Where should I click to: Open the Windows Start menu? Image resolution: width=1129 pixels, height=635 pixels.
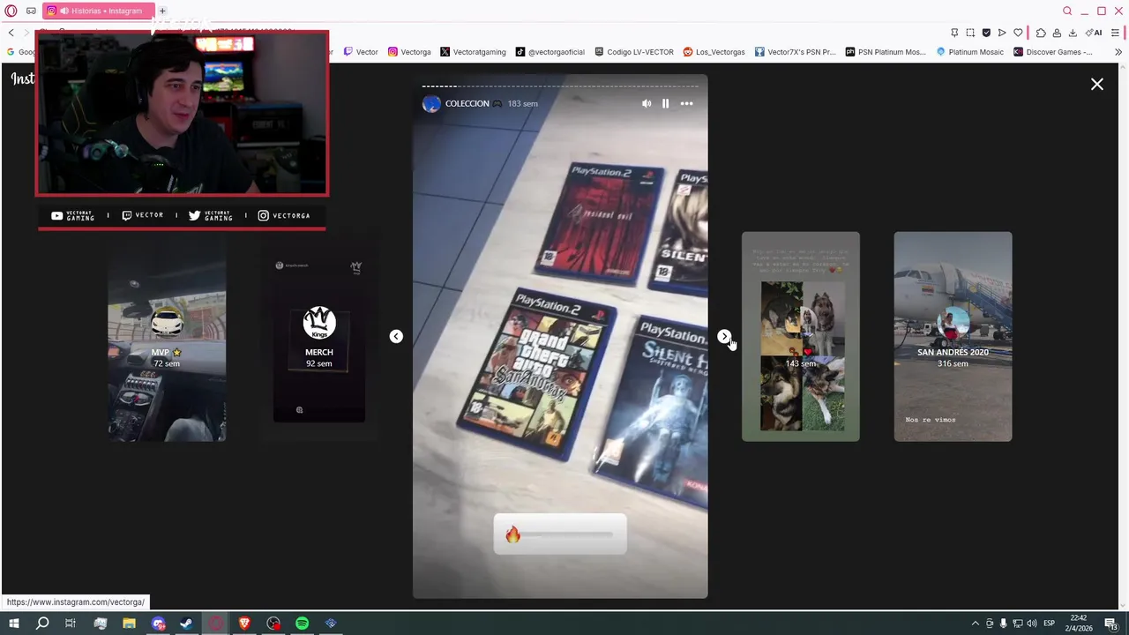coord(13,624)
